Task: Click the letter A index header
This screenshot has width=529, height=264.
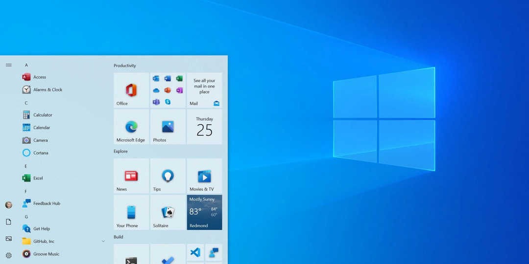Action: (26, 65)
